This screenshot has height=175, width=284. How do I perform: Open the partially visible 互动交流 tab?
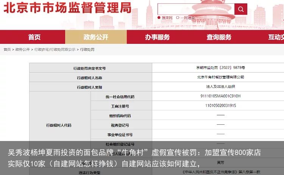point(276,37)
